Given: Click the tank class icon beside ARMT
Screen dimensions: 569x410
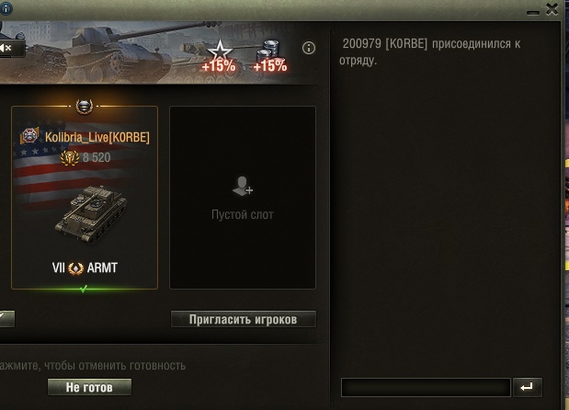Looking at the screenshot, I should 76,268.
